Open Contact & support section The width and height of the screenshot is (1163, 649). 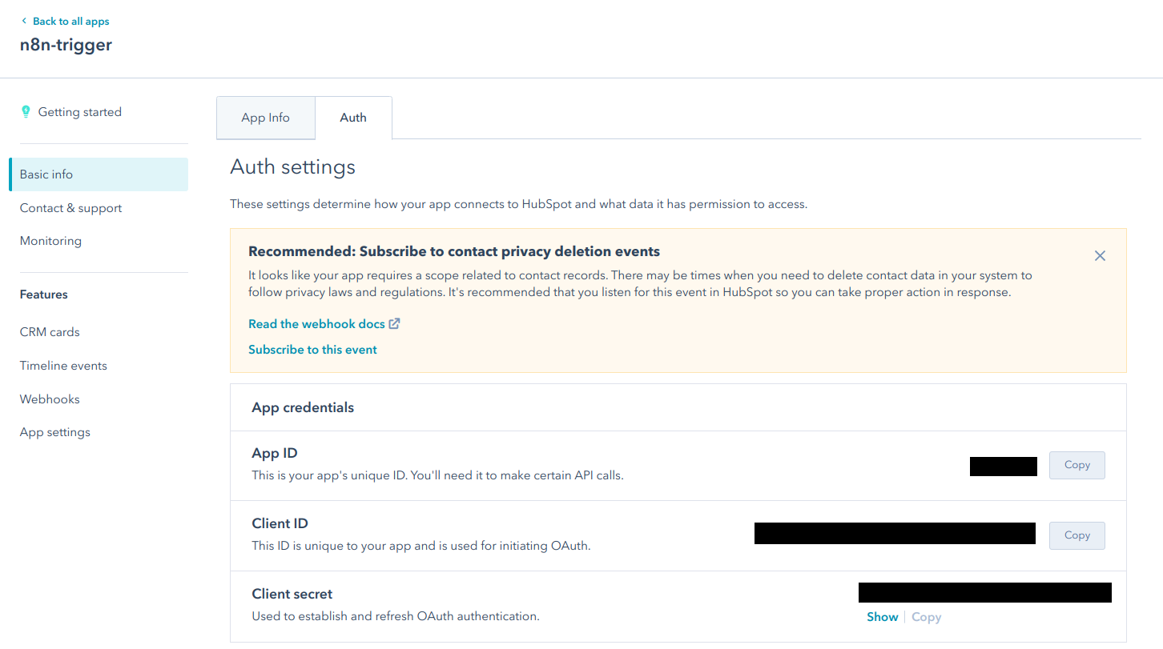(71, 208)
